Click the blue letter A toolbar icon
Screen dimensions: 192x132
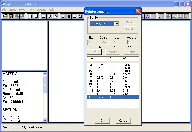tap(148, 16)
